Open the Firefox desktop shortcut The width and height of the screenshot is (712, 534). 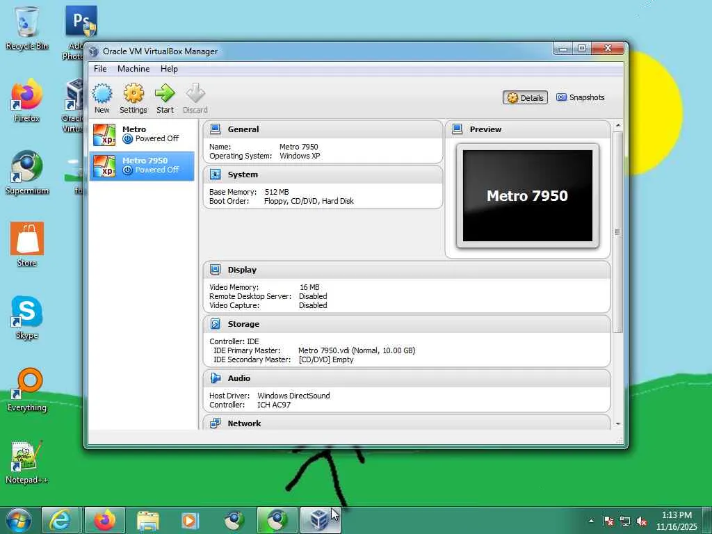(x=27, y=100)
